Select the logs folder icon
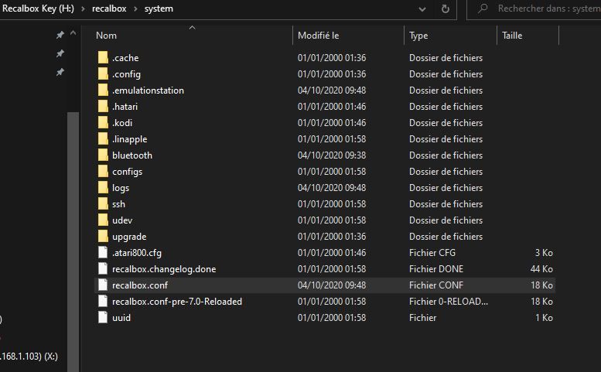Image resolution: width=601 pixels, height=372 pixels. (103, 188)
